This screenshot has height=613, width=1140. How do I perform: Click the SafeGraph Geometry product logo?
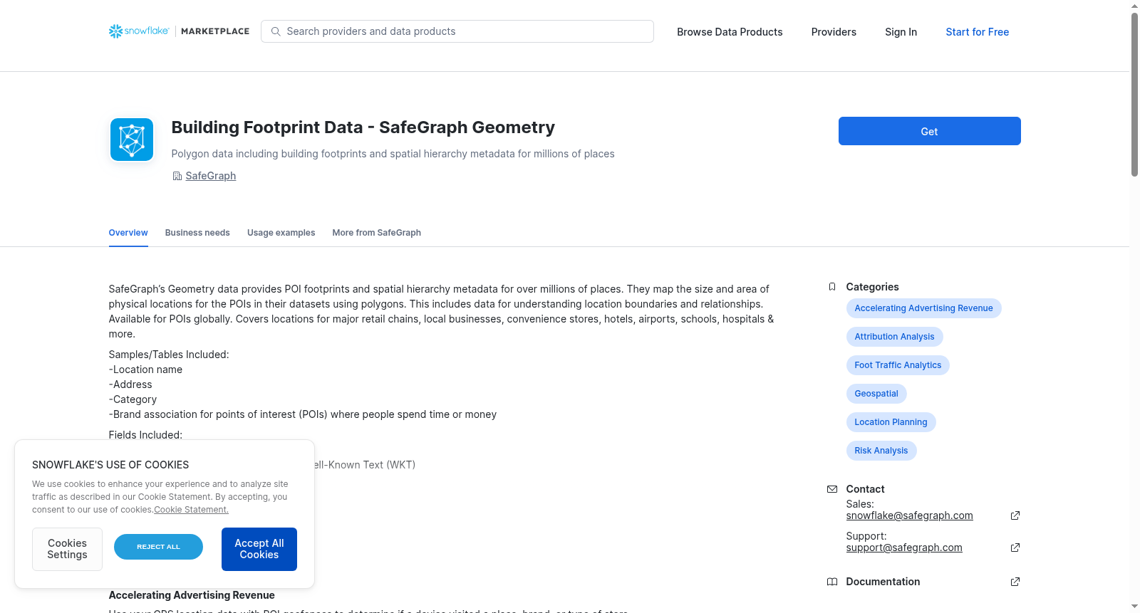tap(132, 140)
